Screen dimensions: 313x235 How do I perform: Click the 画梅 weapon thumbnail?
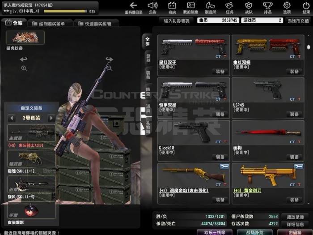point(268,132)
